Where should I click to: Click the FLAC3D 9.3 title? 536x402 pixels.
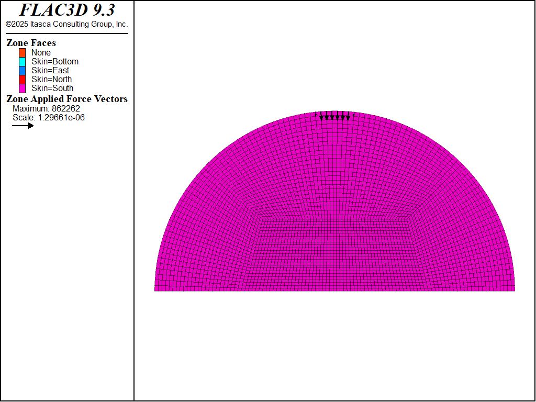pyautogui.click(x=67, y=10)
